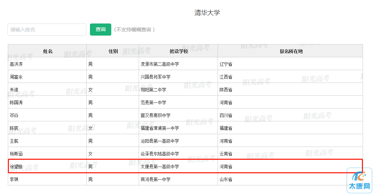Select the name 邓焱

coord(14,116)
